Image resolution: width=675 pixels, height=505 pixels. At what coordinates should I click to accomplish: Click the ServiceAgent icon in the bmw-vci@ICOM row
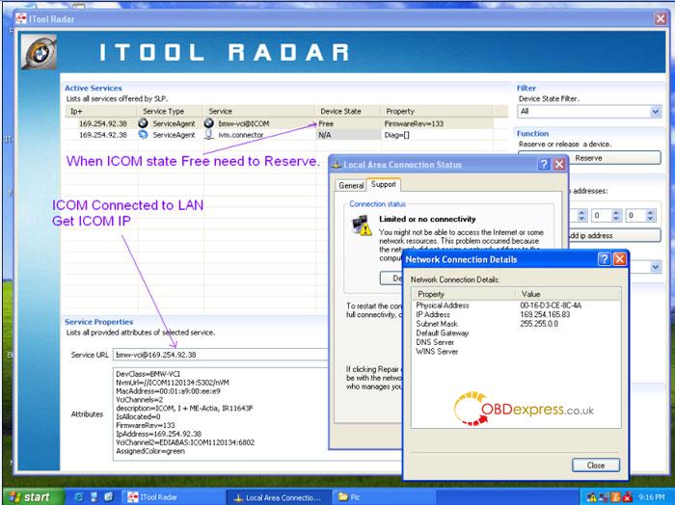(143, 123)
